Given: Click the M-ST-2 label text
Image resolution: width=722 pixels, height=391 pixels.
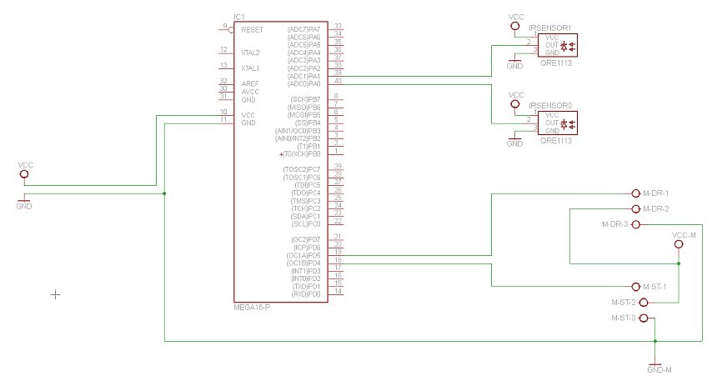Looking at the screenshot, I should point(624,303).
